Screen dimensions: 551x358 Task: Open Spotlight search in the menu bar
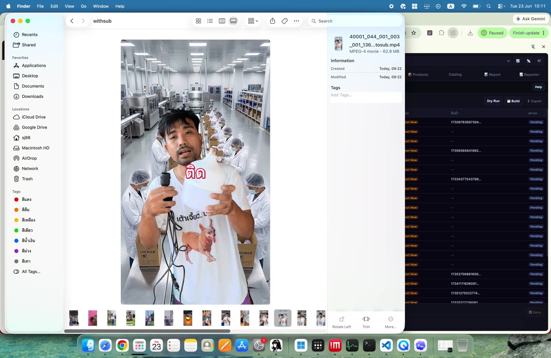[489, 6]
